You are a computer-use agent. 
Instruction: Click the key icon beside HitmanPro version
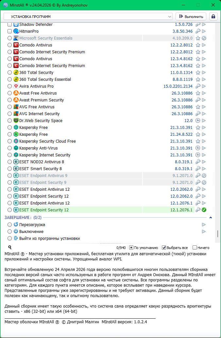[x=198, y=31]
